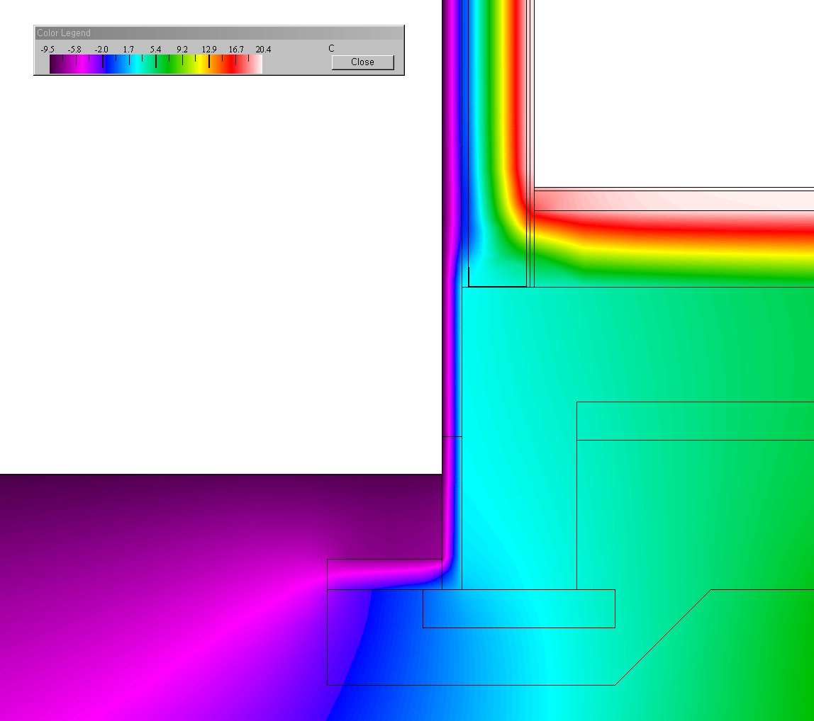
Task: Select the 12.9 tick label on legend
Action: (x=208, y=50)
